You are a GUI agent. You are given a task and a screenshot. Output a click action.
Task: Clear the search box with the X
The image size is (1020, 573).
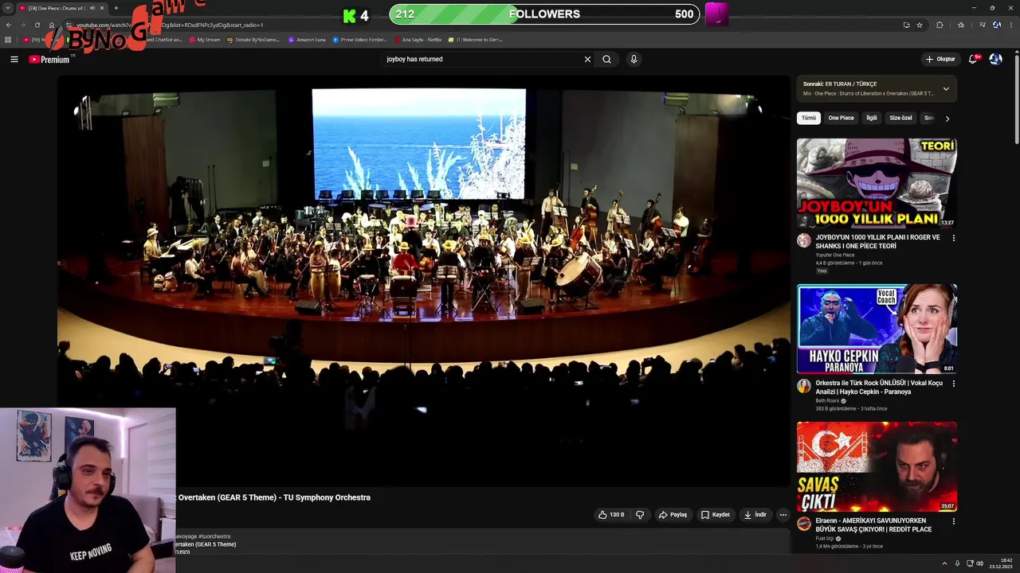[587, 59]
